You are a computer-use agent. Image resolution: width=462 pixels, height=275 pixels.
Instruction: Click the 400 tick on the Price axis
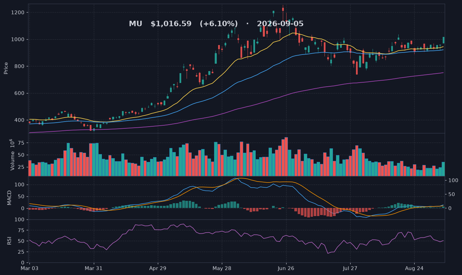[20, 120]
